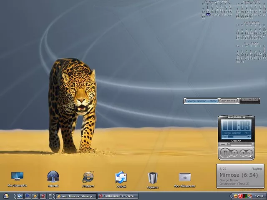Launch the Explorer desktop shortcut
This screenshot has width=267, height=200.
[88, 177]
